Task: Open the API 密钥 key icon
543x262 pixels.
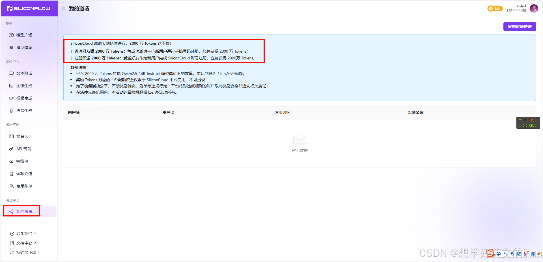Action: 11,149
